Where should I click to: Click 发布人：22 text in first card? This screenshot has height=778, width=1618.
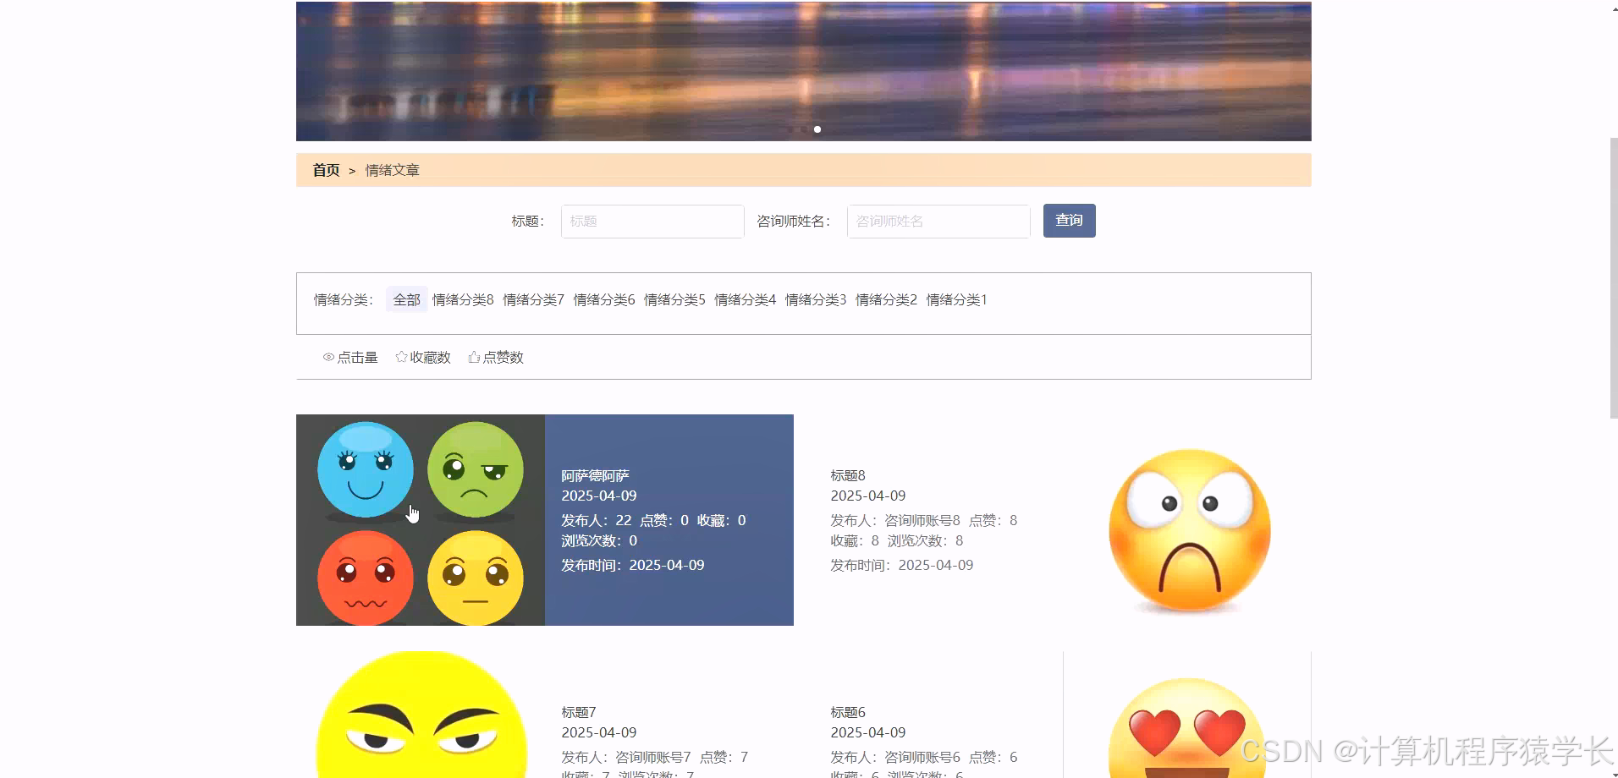(597, 520)
